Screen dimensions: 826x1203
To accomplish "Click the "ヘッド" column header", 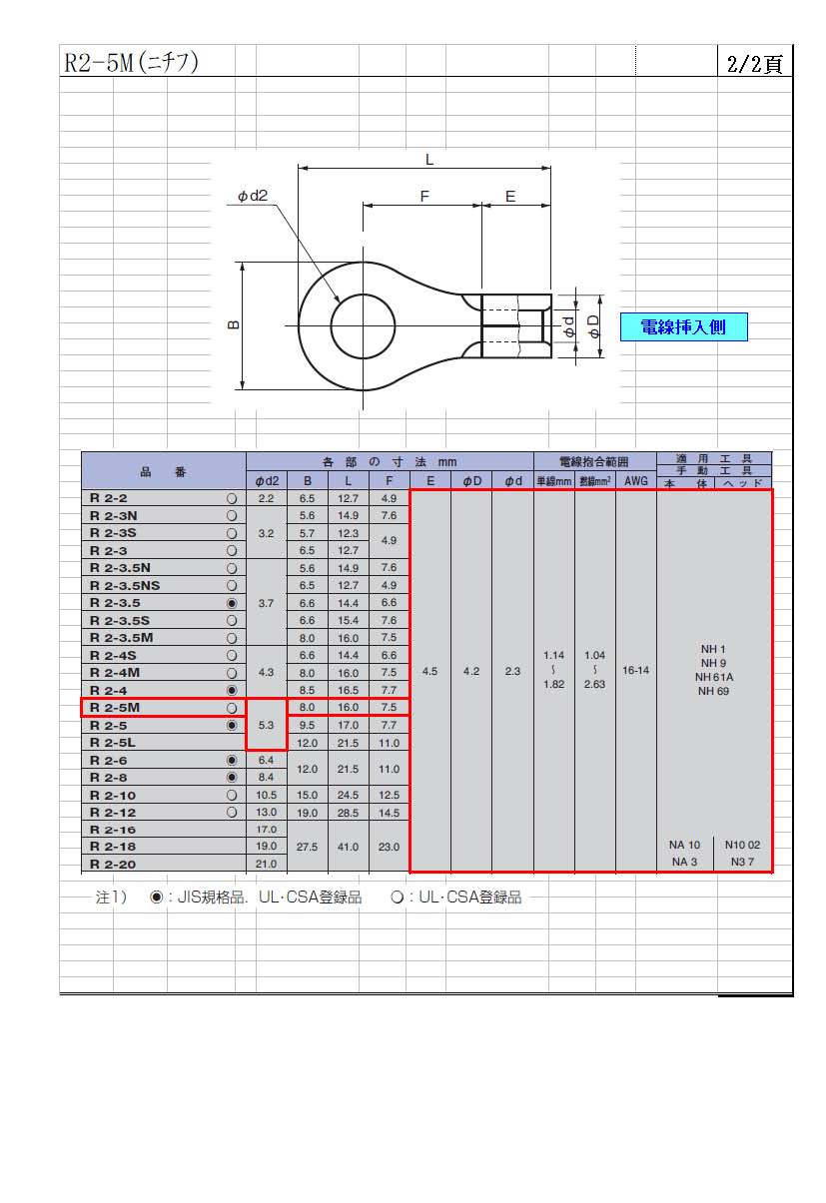I will pyautogui.click(x=742, y=483).
